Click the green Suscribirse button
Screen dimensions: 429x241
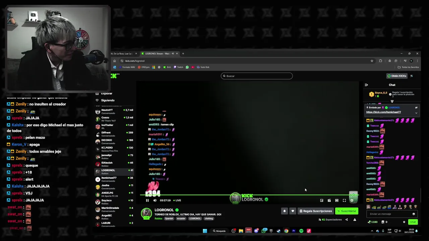(x=347, y=211)
